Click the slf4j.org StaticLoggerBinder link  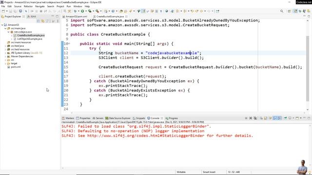pyautogui.click(x=146, y=136)
